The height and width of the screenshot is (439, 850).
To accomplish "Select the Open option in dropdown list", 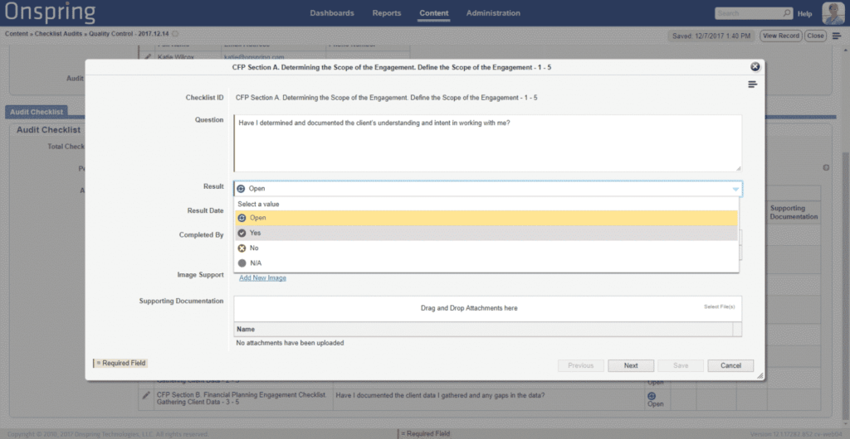I will (x=486, y=218).
